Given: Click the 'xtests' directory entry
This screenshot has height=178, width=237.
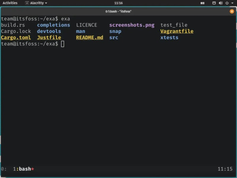Looking at the screenshot, I should 169,38.
